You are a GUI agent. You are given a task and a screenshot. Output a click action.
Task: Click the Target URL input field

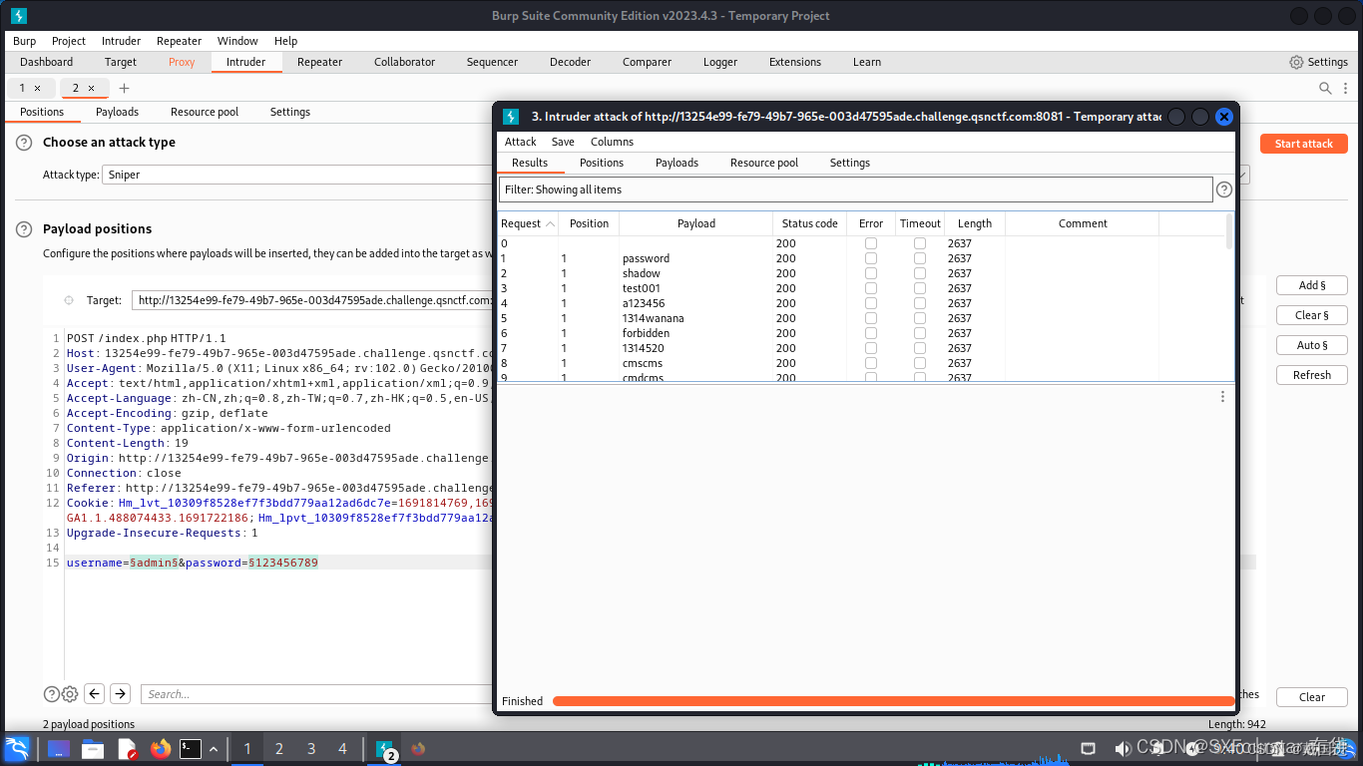[x=312, y=300]
